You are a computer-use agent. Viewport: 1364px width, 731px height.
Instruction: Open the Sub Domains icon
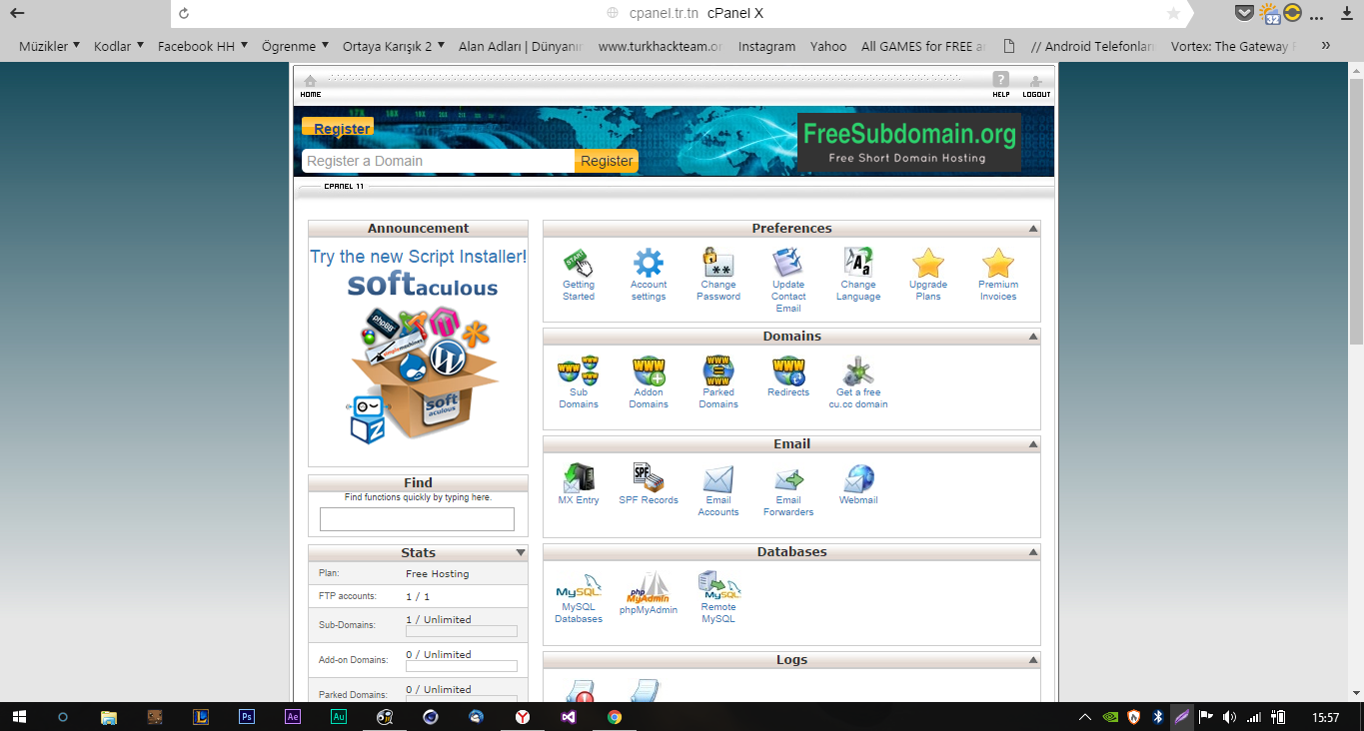(579, 371)
